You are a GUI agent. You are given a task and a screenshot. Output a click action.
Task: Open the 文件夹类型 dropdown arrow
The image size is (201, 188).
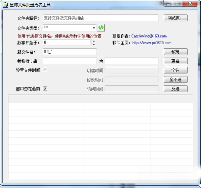(x=94, y=28)
